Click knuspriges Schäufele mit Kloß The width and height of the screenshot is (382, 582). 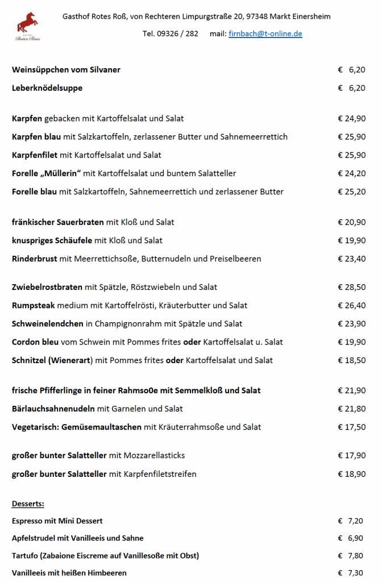(87, 240)
